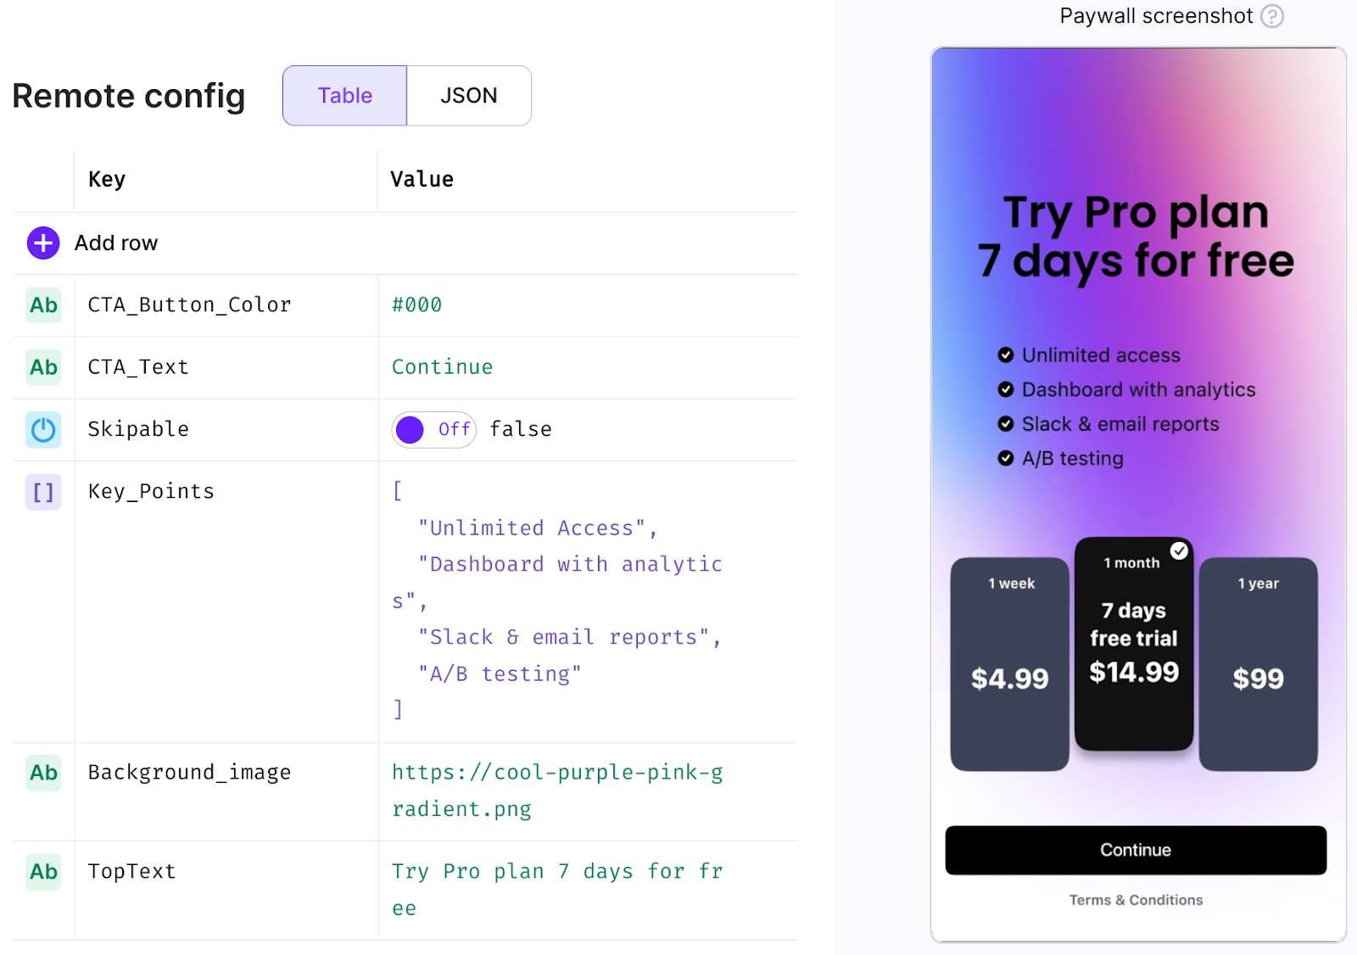Edit the CTA_Text value Continue
Screen dimensions: 1357x955
pos(442,367)
